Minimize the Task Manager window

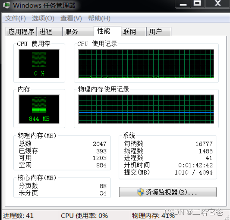(x=183, y=4)
